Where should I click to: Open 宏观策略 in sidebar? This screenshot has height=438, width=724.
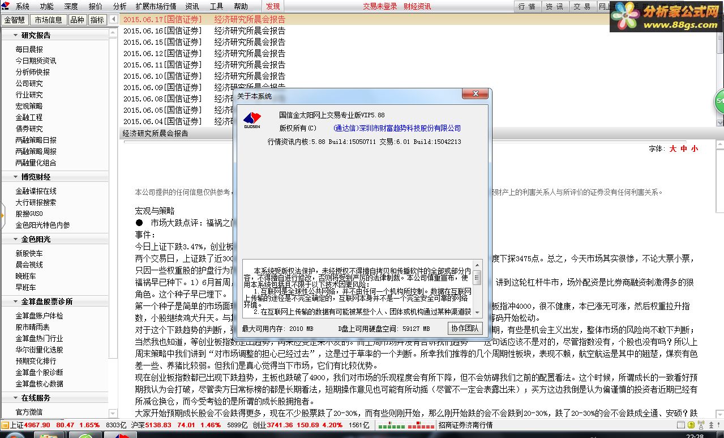(29, 106)
